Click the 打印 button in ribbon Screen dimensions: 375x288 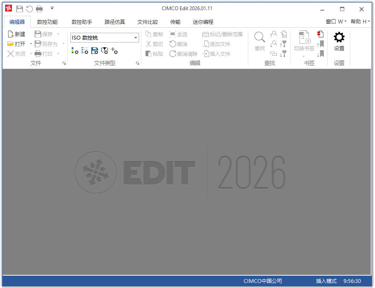(x=44, y=54)
